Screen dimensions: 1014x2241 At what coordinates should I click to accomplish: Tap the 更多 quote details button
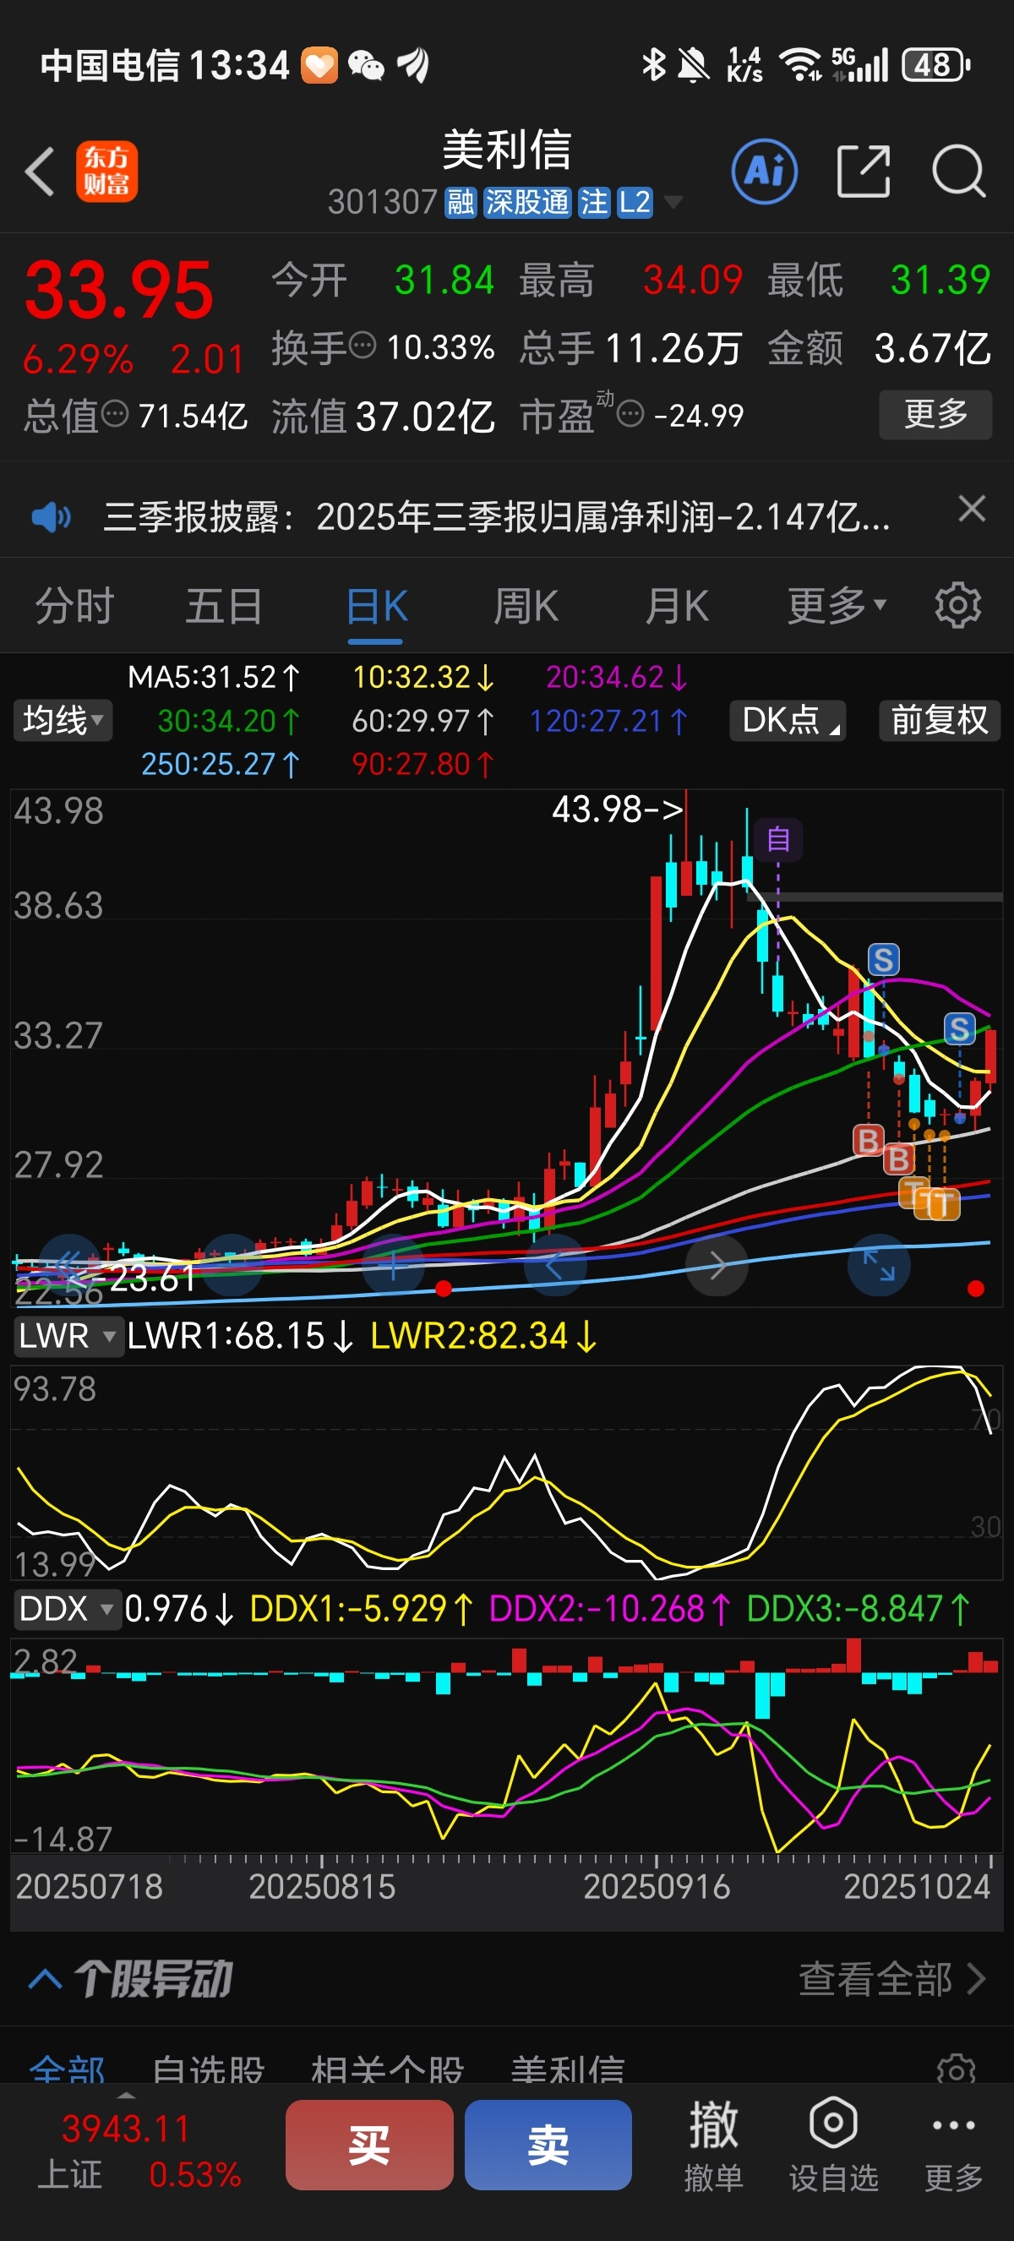click(x=935, y=414)
